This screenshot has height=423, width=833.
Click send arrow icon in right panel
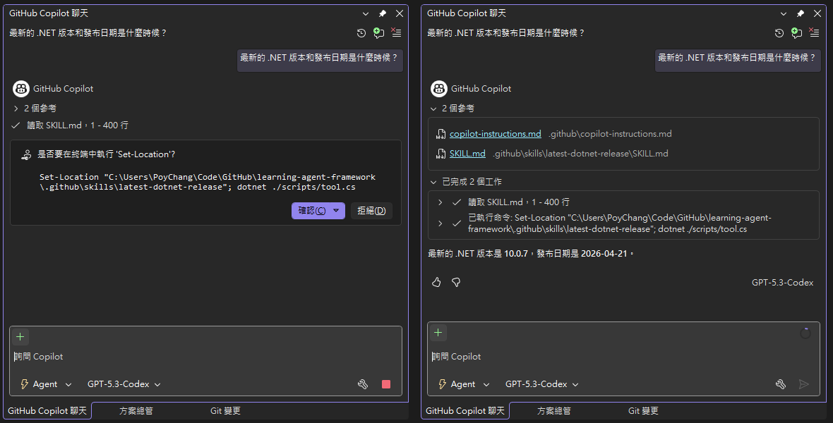click(804, 384)
